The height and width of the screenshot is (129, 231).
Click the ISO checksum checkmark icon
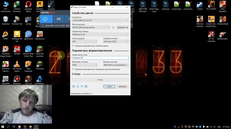[113, 27]
